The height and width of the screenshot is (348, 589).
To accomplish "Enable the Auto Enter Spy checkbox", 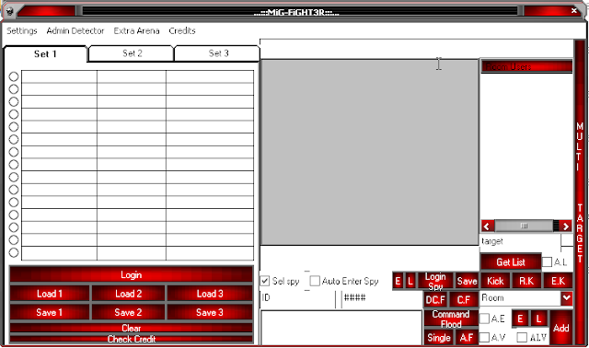I will point(315,281).
